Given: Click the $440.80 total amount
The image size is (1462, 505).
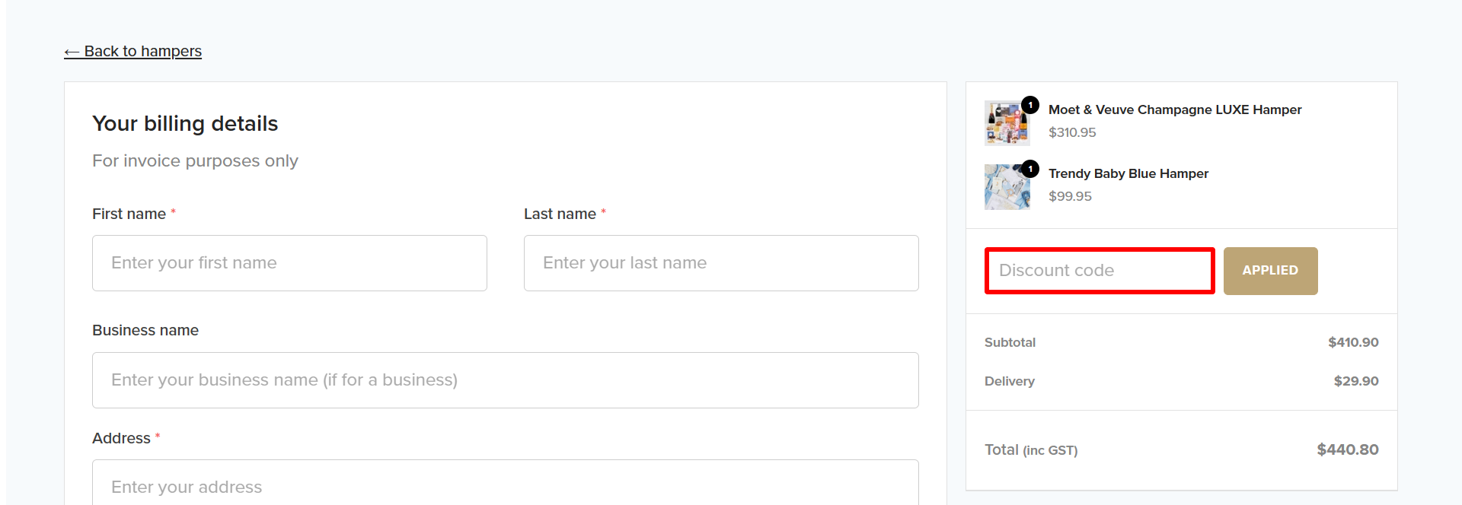Looking at the screenshot, I should pos(1347,449).
